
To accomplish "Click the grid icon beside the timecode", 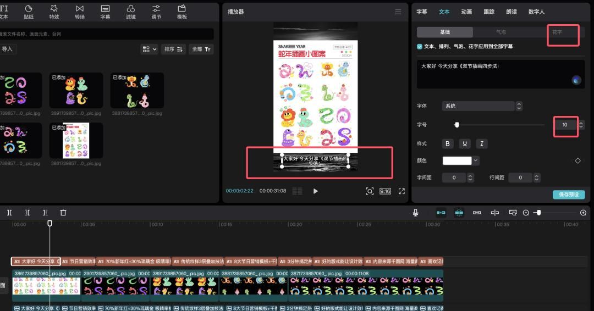I will point(298,191).
